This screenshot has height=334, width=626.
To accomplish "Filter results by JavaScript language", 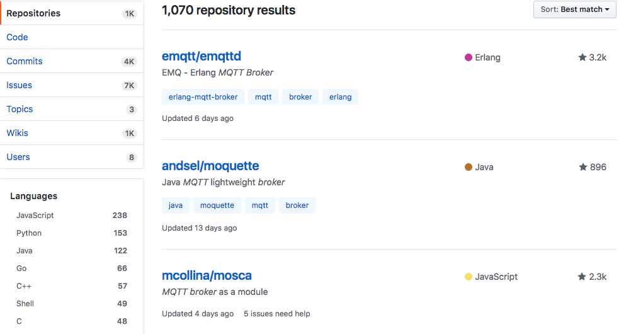I will [x=35, y=216].
